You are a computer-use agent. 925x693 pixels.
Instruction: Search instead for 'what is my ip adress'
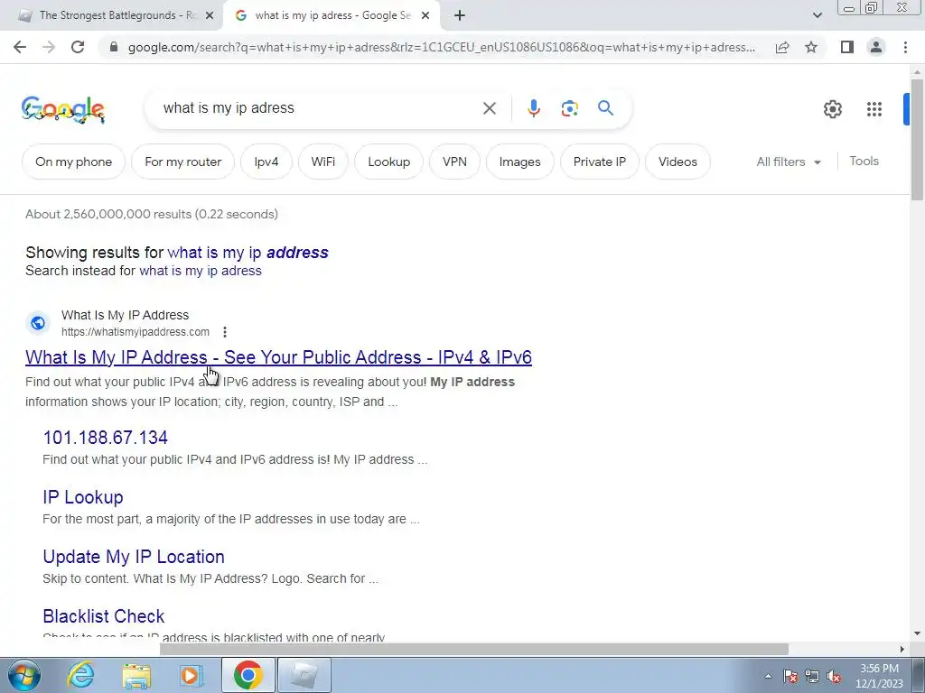tap(201, 271)
